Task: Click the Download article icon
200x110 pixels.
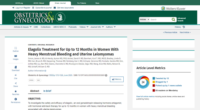Action: 15,67
